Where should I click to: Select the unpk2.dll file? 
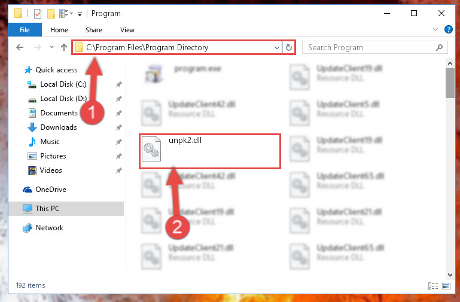(x=210, y=151)
